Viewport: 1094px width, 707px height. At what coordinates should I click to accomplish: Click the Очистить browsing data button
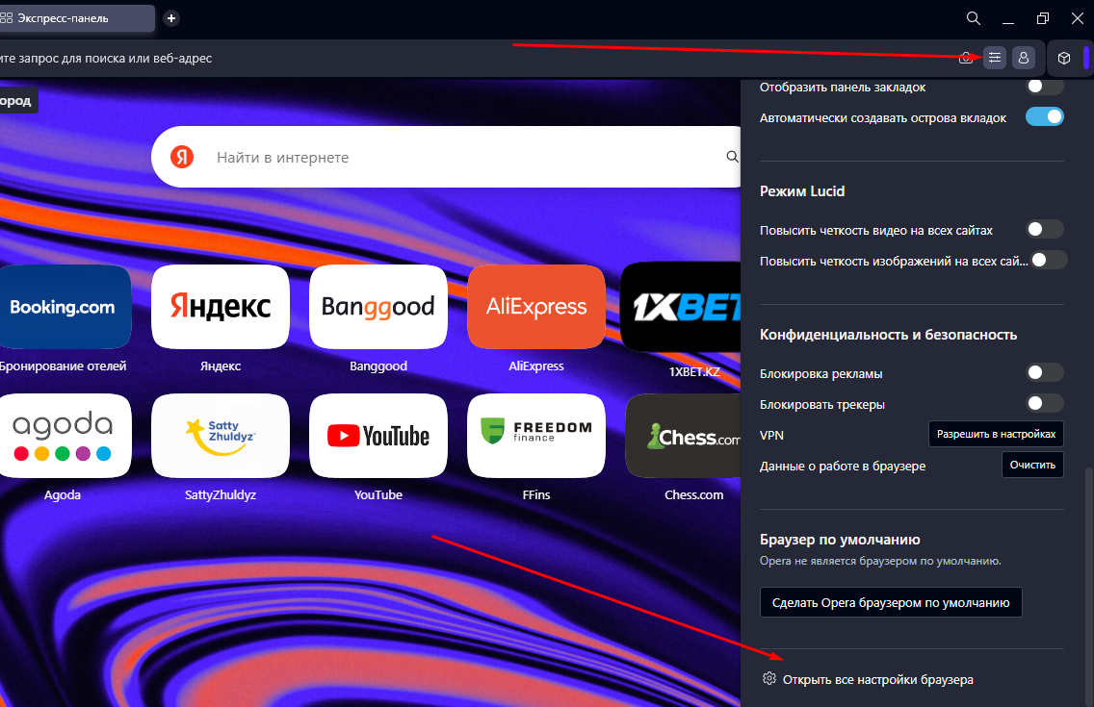pyautogui.click(x=1032, y=465)
